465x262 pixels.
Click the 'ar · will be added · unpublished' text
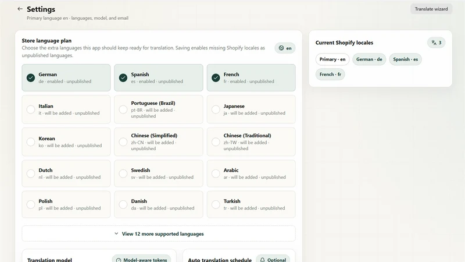click(x=255, y=177)
